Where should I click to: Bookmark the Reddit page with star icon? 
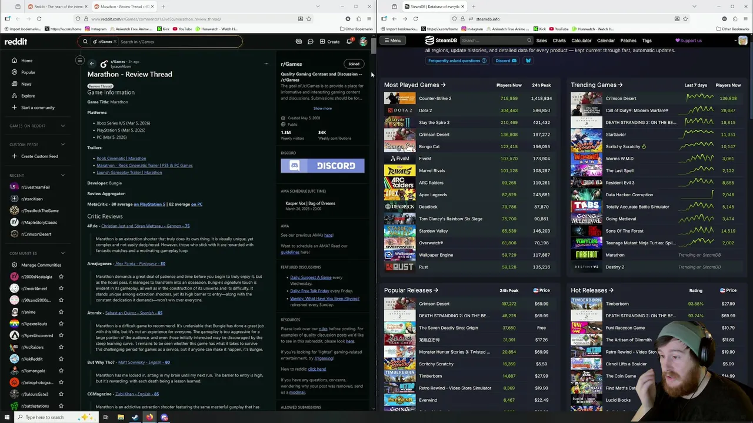point(308,19)
